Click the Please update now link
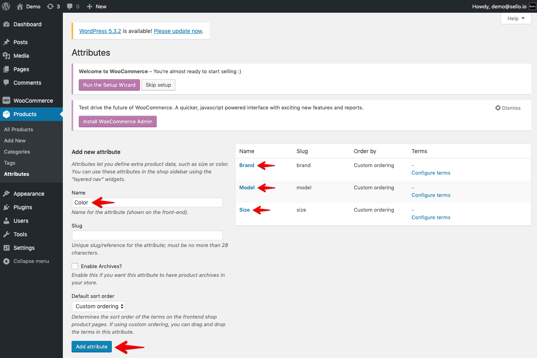This screenshot has height=358, width=537. click(x=178, y=31)
